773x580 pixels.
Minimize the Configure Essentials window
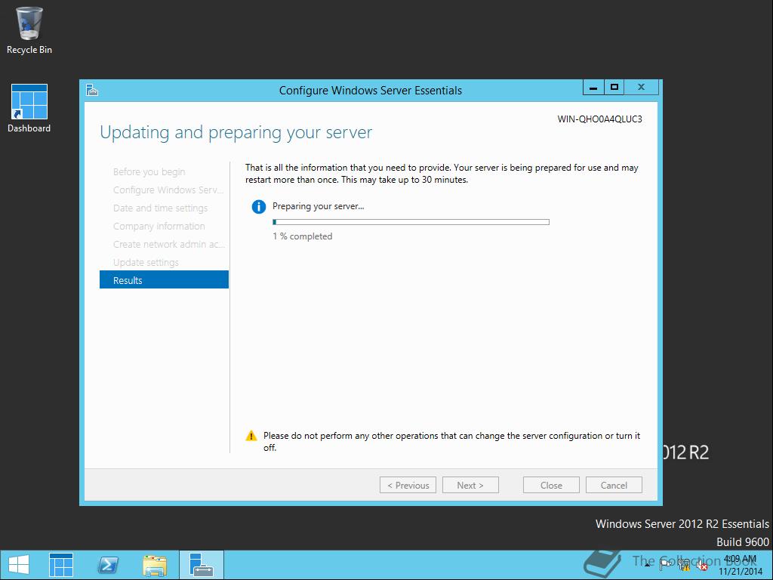pyautogui.click(x=593, y=88)
